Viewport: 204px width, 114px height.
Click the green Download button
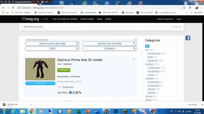point(64,70)
